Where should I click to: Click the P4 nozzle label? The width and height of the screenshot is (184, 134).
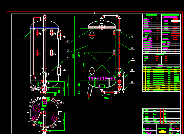coord(55,54)
